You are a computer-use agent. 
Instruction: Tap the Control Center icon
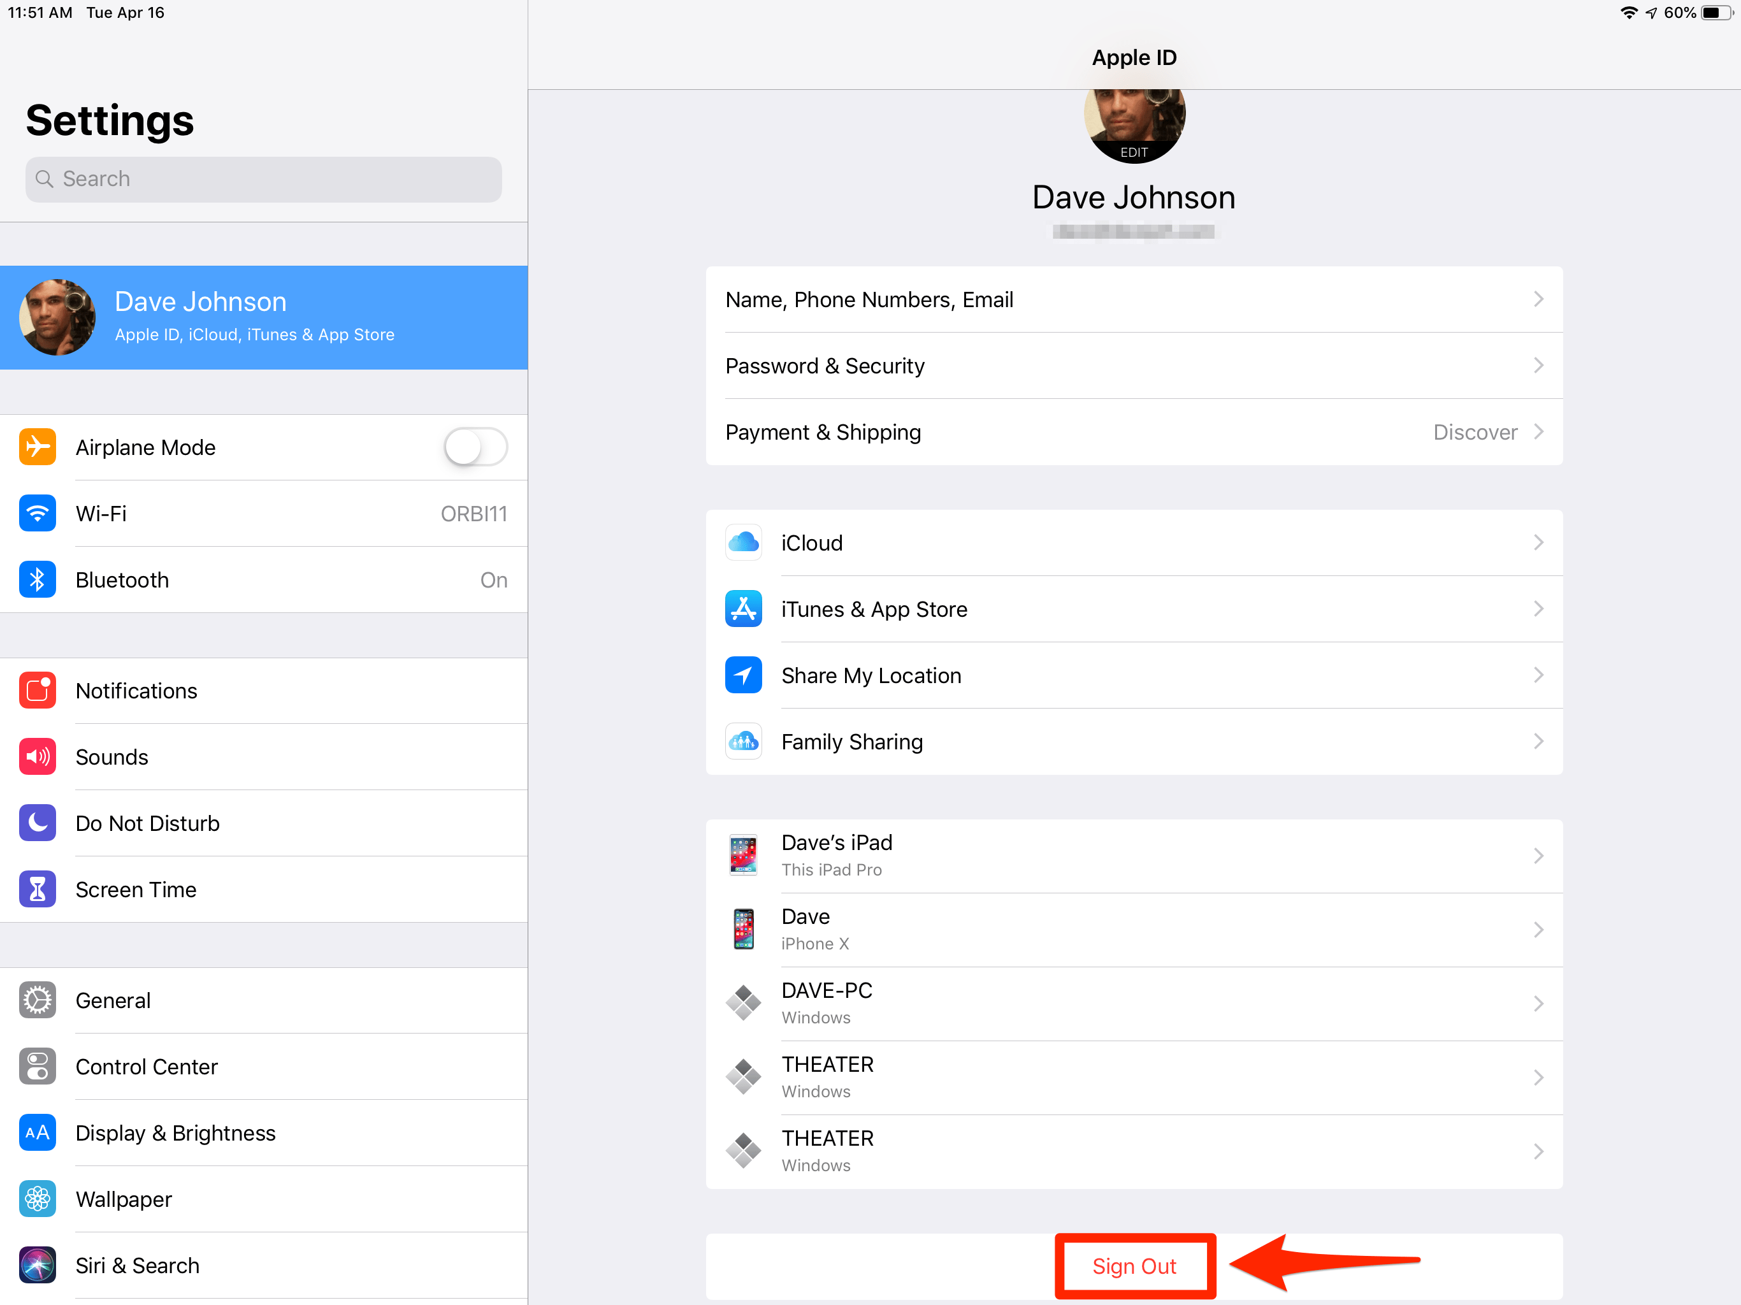(x=37, y=1067)
